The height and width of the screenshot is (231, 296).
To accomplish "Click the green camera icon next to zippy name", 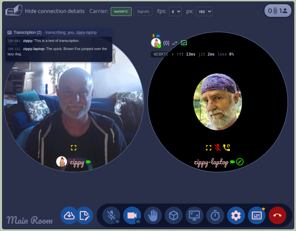I will [88, 162].
